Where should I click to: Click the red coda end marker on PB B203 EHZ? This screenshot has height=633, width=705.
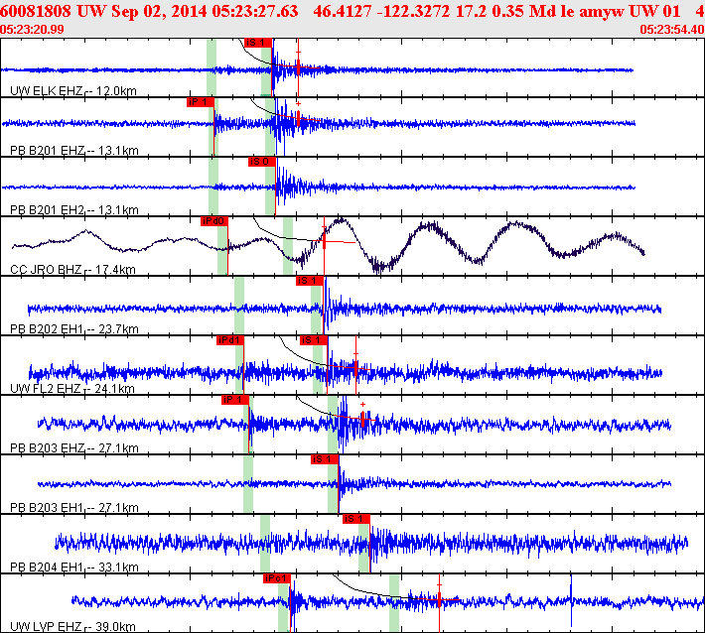362,419
